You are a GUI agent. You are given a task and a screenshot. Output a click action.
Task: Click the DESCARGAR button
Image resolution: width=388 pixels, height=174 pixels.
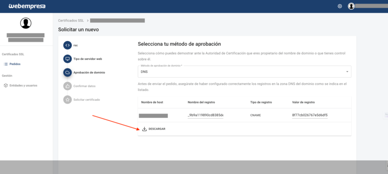pos(154,129)
